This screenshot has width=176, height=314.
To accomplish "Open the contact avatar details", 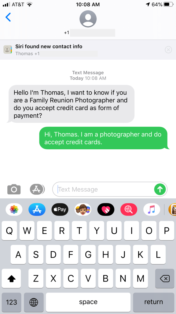I will coord(88,19).
